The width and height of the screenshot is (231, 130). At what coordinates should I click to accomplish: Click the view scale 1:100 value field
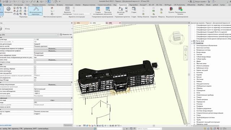53,39
